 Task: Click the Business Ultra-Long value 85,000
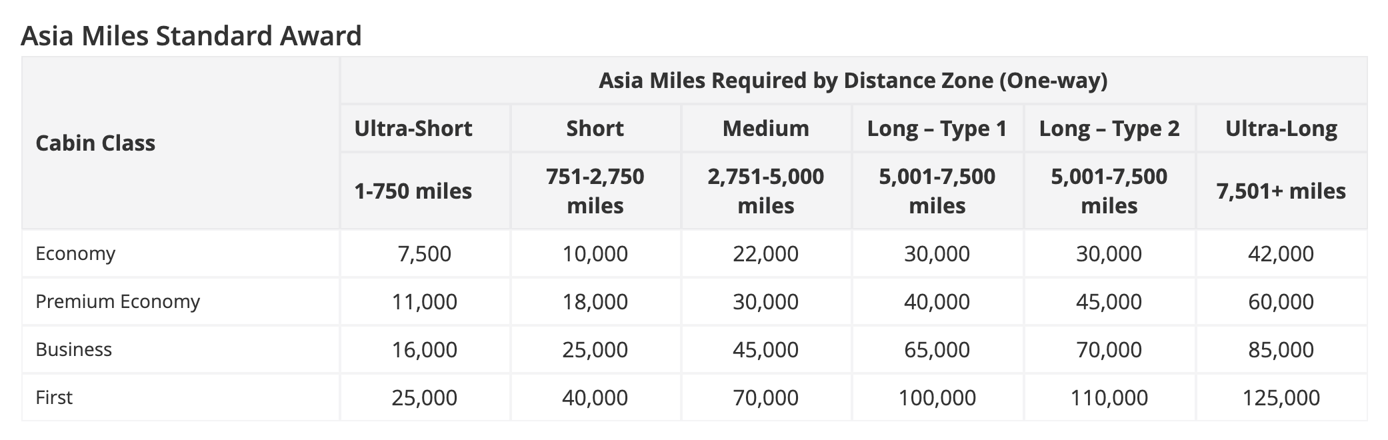pyautogui.click(x=1281, y=349)
